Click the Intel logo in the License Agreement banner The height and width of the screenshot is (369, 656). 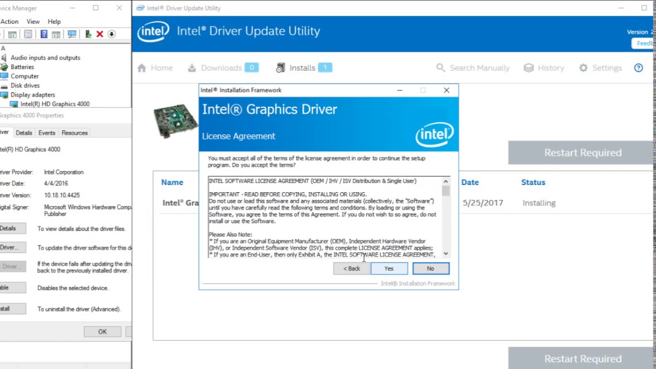(435, 134)
